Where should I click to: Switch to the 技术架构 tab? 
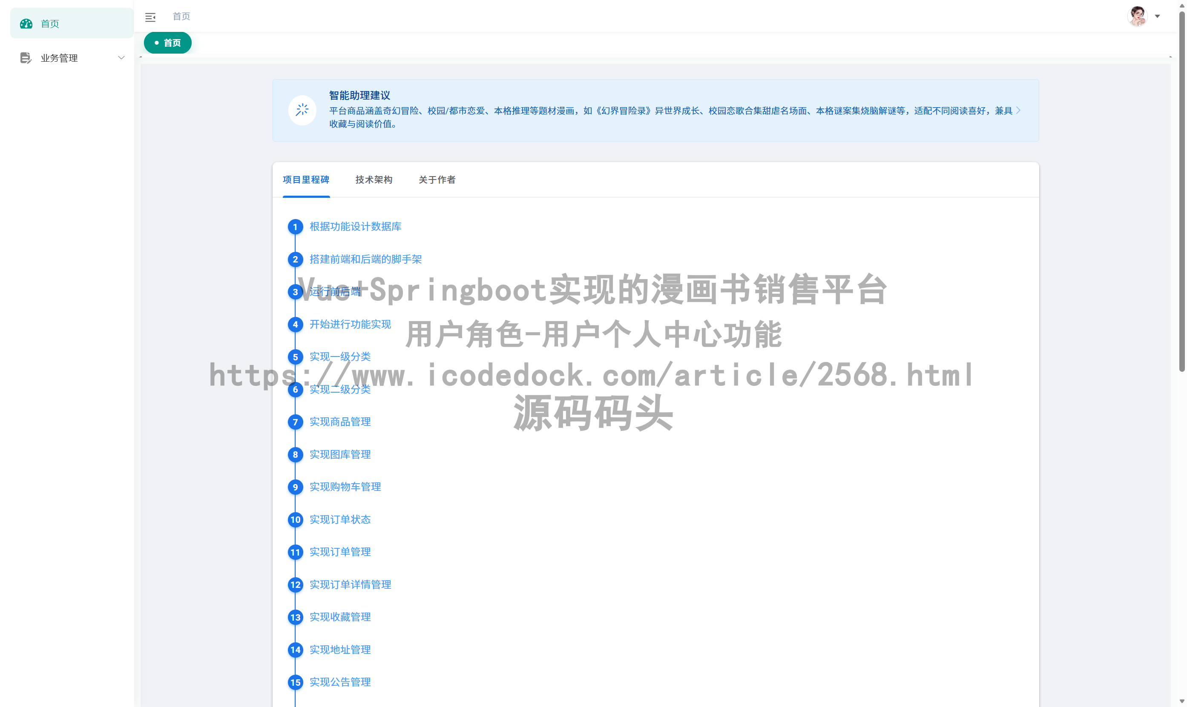tap(374, 180)
